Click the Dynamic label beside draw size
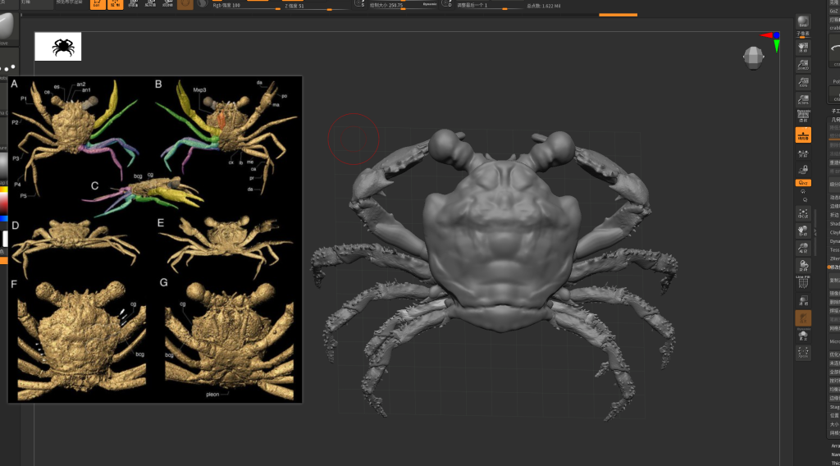Image resolution: width=840 pixels, height=466 pixels. [x=430, y=4]
